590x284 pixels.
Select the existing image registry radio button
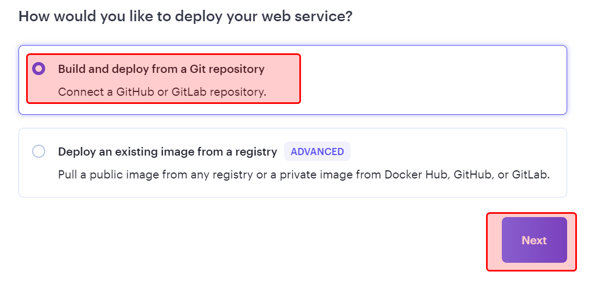39,151
